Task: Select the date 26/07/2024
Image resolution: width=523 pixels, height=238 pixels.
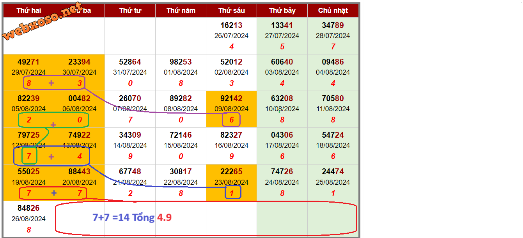Action: tap(231, 35)
